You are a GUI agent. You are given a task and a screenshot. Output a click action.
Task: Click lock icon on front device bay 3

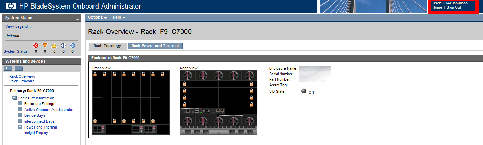point(114,74)
